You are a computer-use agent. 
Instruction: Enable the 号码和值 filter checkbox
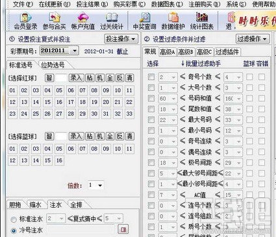coord(151,98)
